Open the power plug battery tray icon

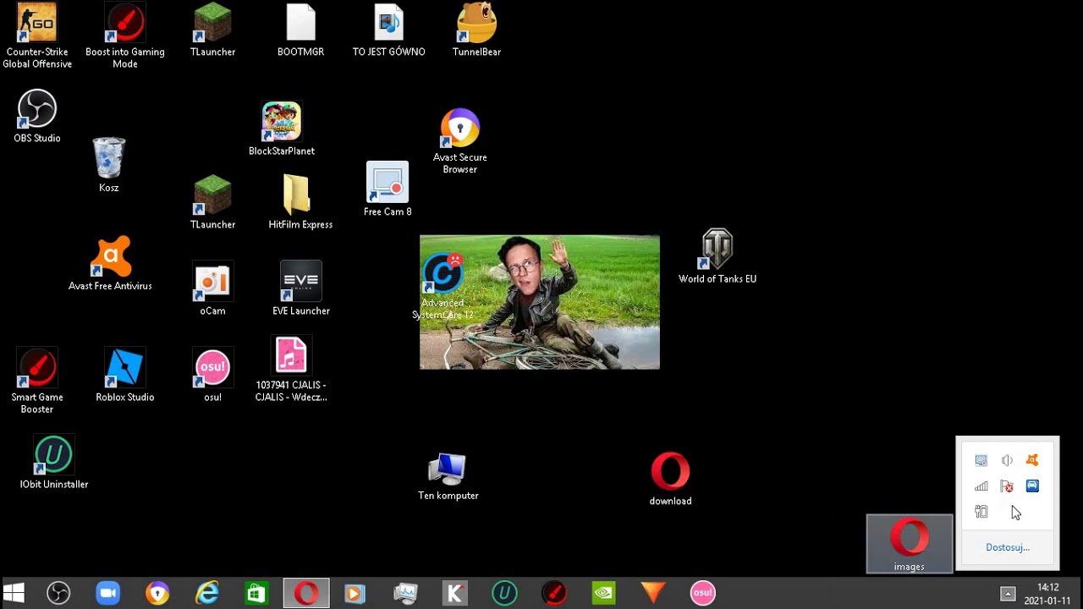click(x=981, y=512)
